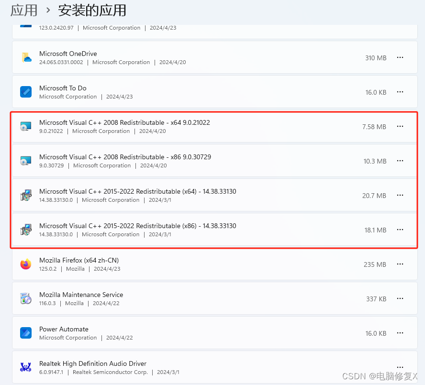Open more options for Microsoft OneDrive

click(400, 57)
